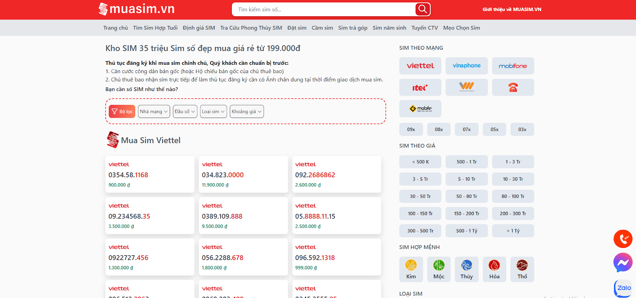The width and height of the screenshot is (636, 298).
Task: Filter by 05x prefix
Action: click(494, 130)
